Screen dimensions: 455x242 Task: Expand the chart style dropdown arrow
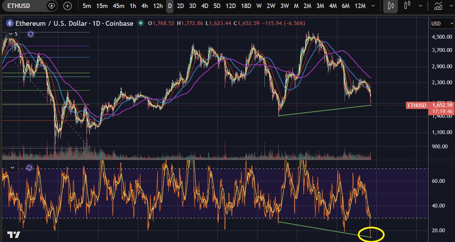420,6
